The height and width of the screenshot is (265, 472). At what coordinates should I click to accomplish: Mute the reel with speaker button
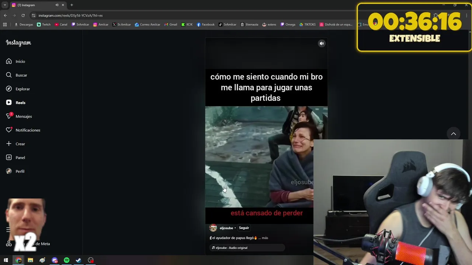click(x=322, y=43)
